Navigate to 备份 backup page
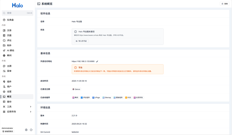This screenshot has height=135, width=232. [9, 102]
